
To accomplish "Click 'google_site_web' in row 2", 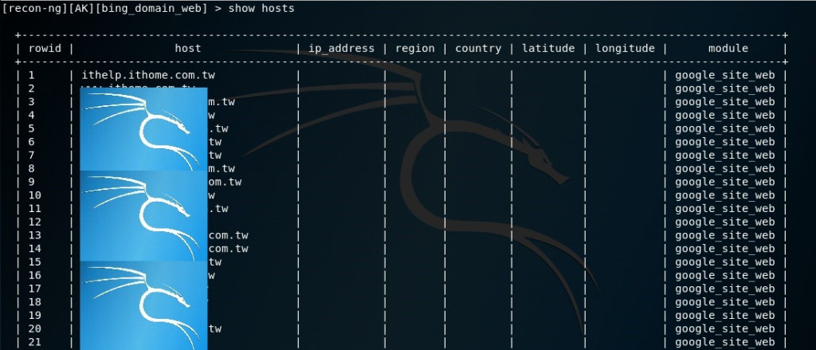I will [725, 88].
